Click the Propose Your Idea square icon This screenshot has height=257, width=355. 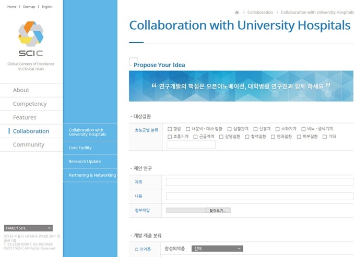point(133,62)
